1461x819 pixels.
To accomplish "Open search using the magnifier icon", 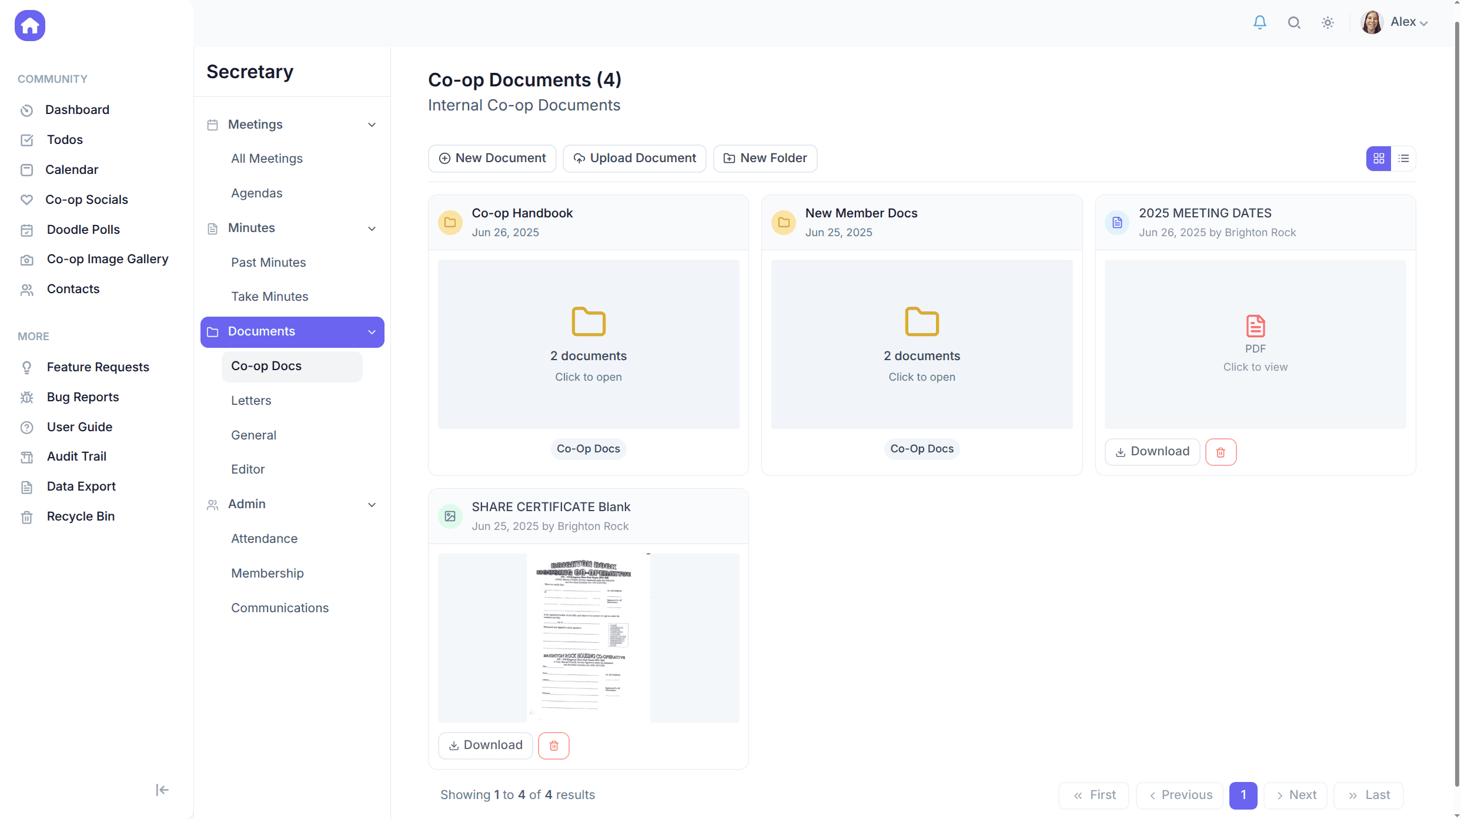I will [x=1293, y=22].
